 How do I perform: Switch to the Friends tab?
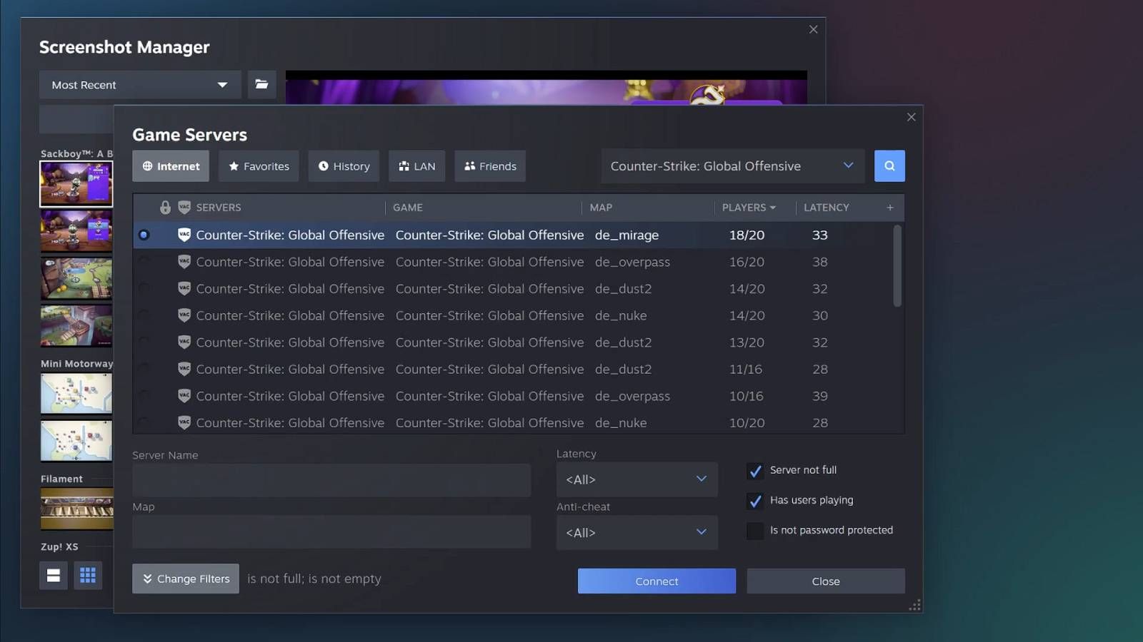pyautogui.click(x=490, y=166)
